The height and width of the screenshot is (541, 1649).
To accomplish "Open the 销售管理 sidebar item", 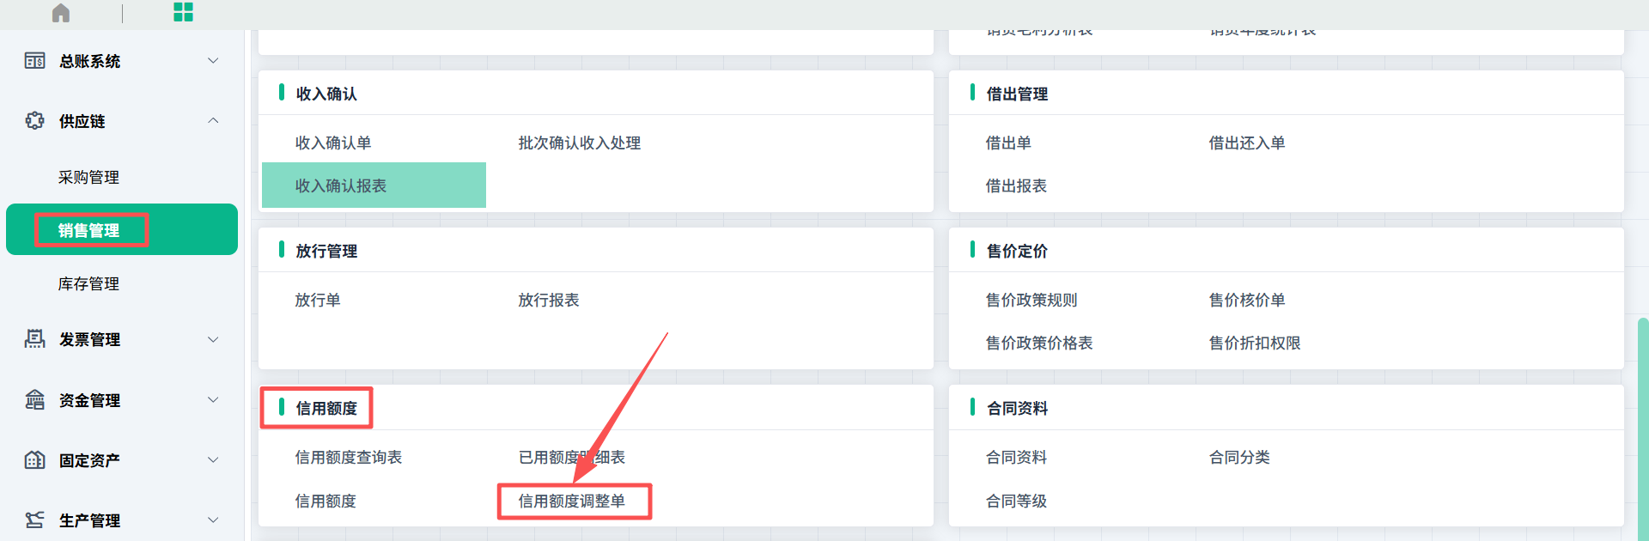I will 89,230.
